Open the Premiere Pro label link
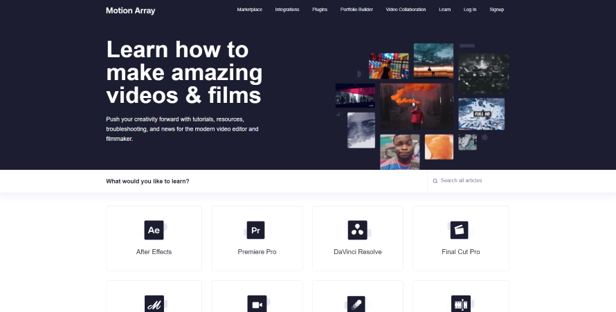The image size is (616, 312). 257,252
